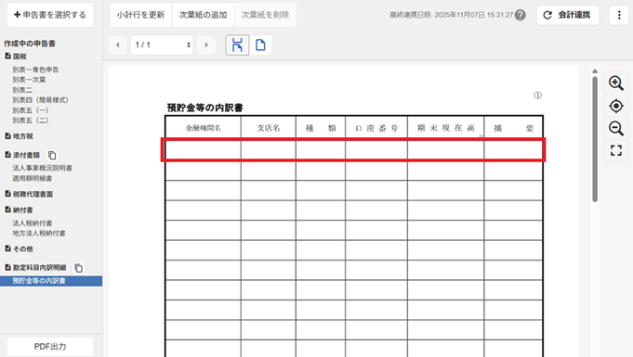The image size is (633, 357).
Task: Toggle fullscreen view icon
Action: click(x=616, y=151)
